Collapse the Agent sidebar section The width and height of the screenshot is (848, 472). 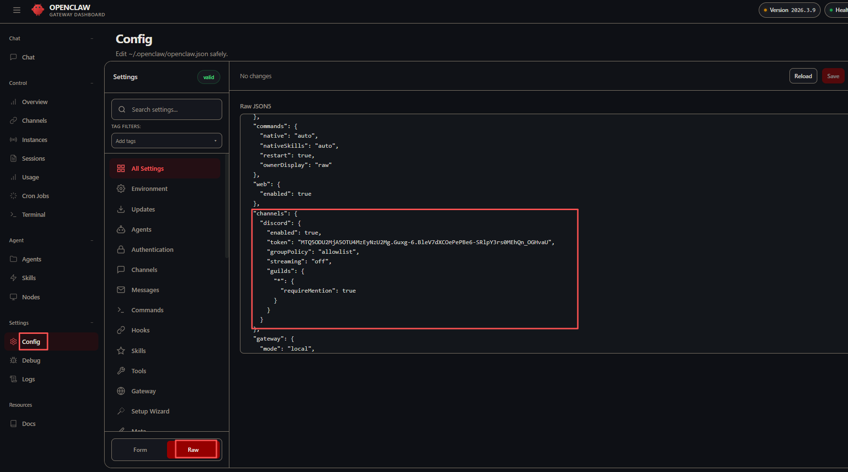[92, 240]
